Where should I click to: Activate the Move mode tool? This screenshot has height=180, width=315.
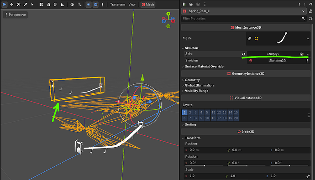[x=11, y=5]
